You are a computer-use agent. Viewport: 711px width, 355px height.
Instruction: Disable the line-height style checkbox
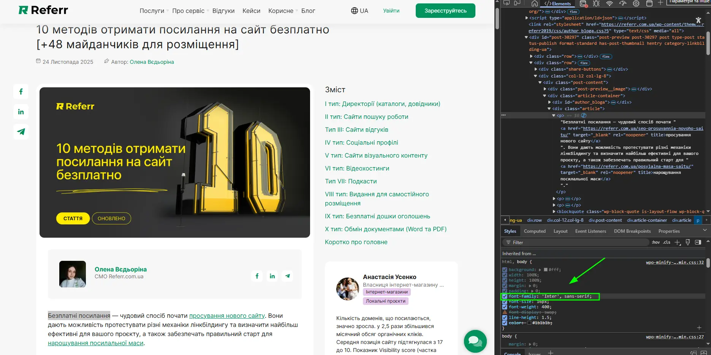click(x=505, y=317)
